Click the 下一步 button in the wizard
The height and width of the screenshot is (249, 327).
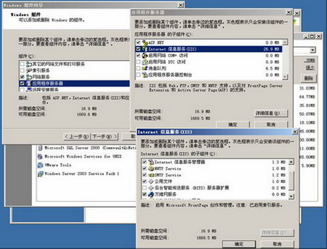point(105,137)
